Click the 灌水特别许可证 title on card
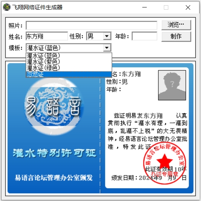The height and width of the screenshot is (201, 201). [55, 153]
